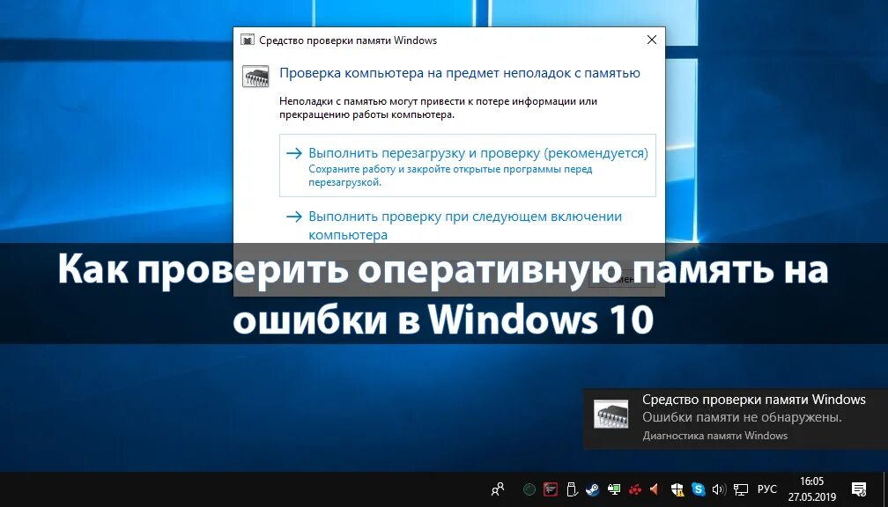Close the Windows memory diagnostic dialog
Viewport: 888px width, 507px height.
[x=652, y=40]
